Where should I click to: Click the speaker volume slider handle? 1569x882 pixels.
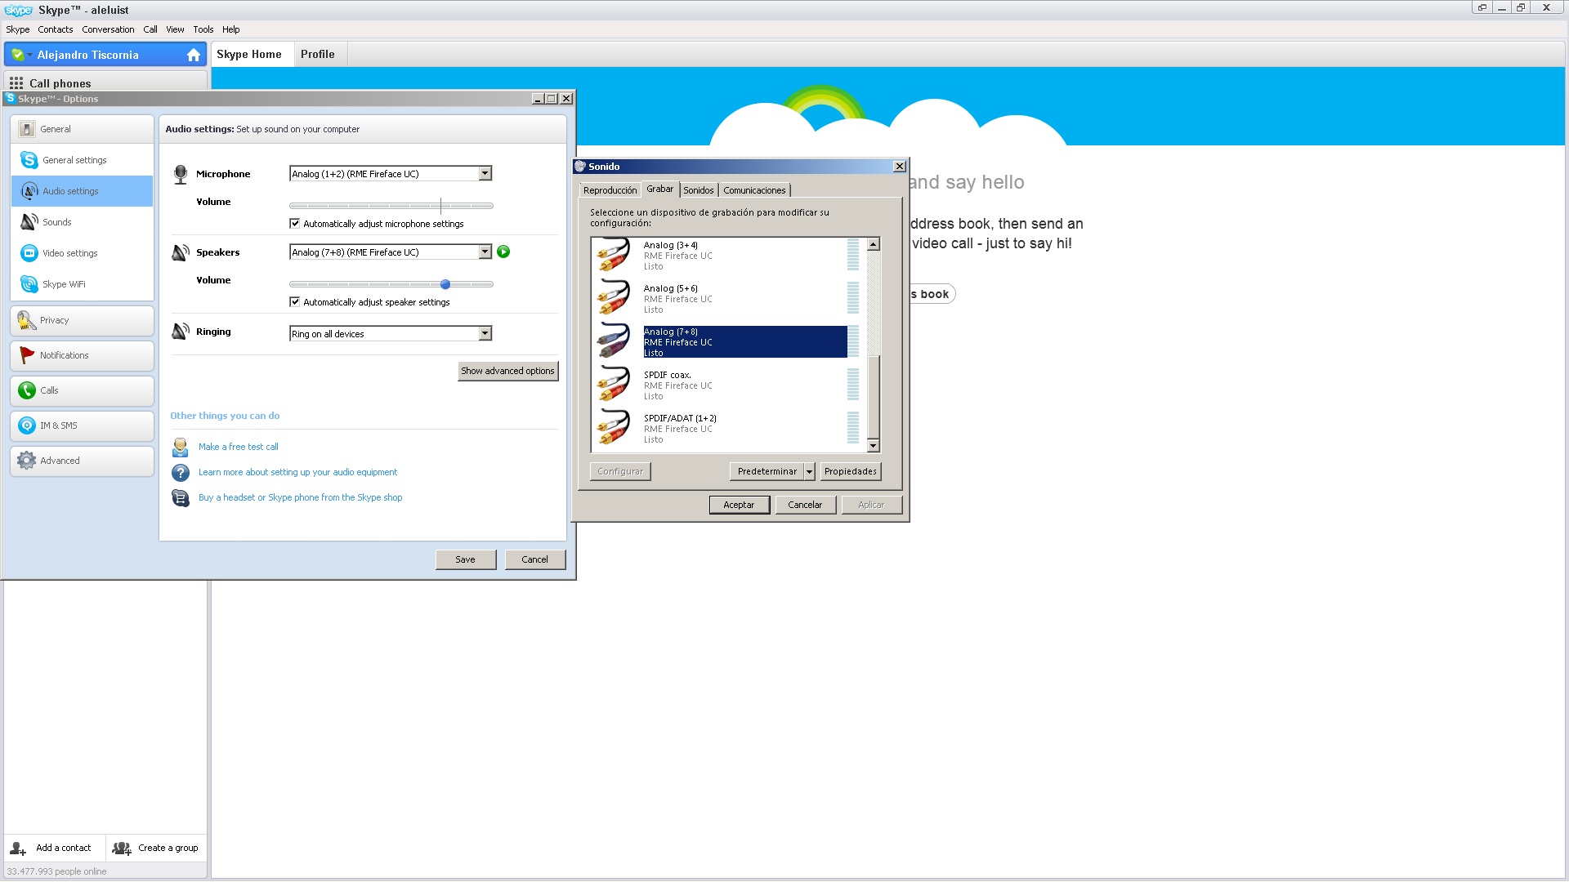click(x=445, y=284)
